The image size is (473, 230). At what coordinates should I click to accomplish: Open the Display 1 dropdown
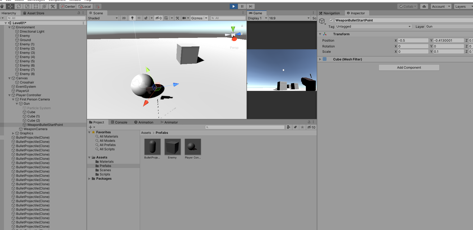[x=257, y=18]
